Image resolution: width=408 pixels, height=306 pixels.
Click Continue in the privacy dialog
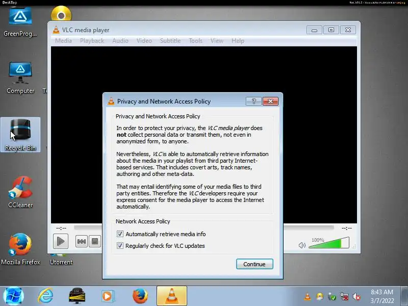click(x=254, y=264)
